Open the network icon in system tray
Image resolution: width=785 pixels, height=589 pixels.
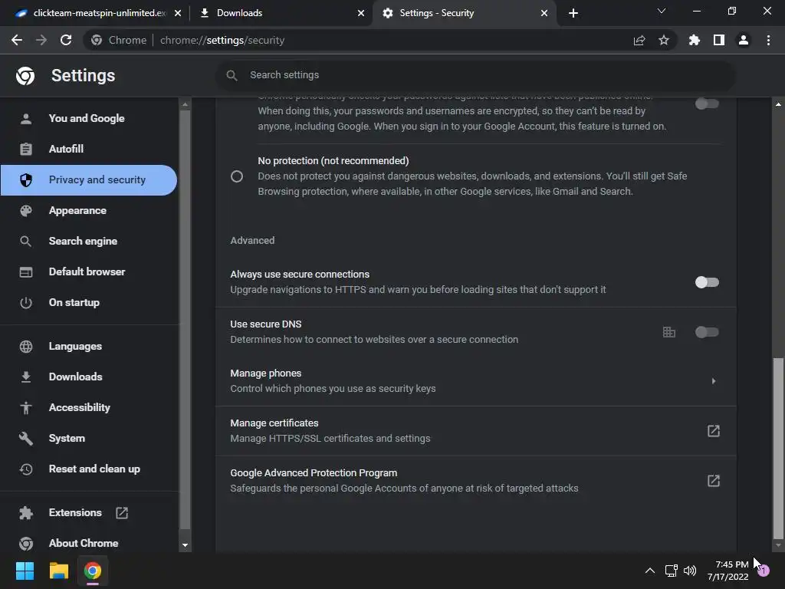click(x=671, y=571)
